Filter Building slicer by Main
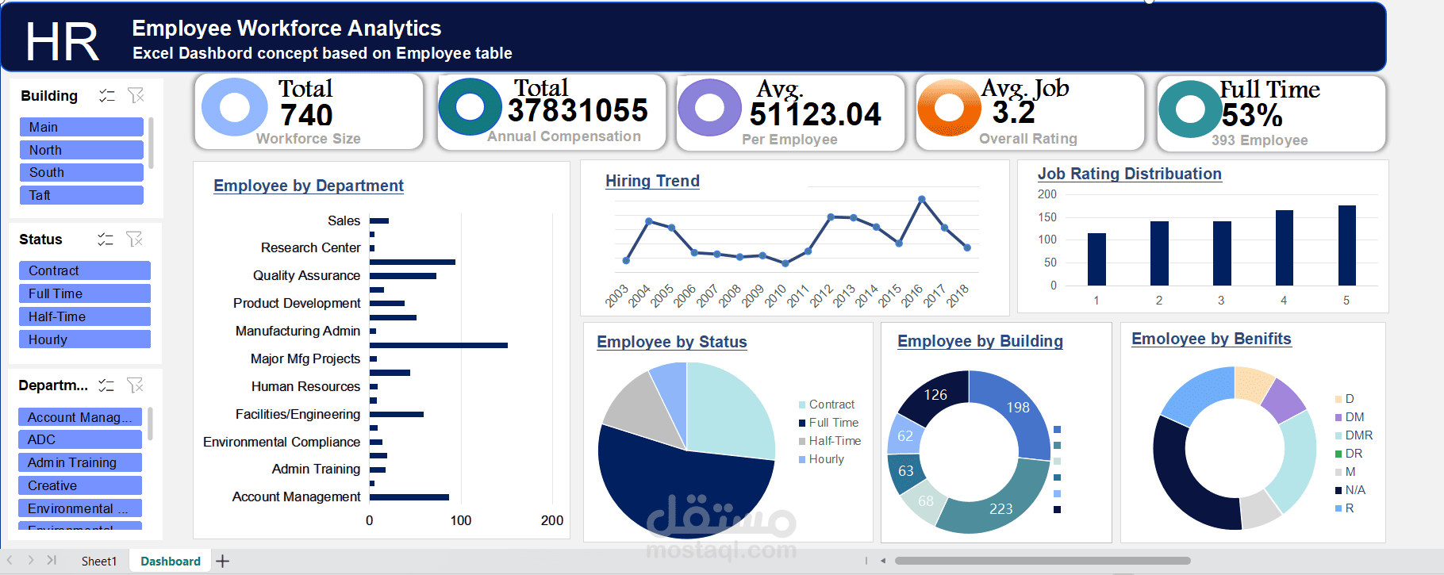This screenshot has height=575, width=1444. (81, 127)
